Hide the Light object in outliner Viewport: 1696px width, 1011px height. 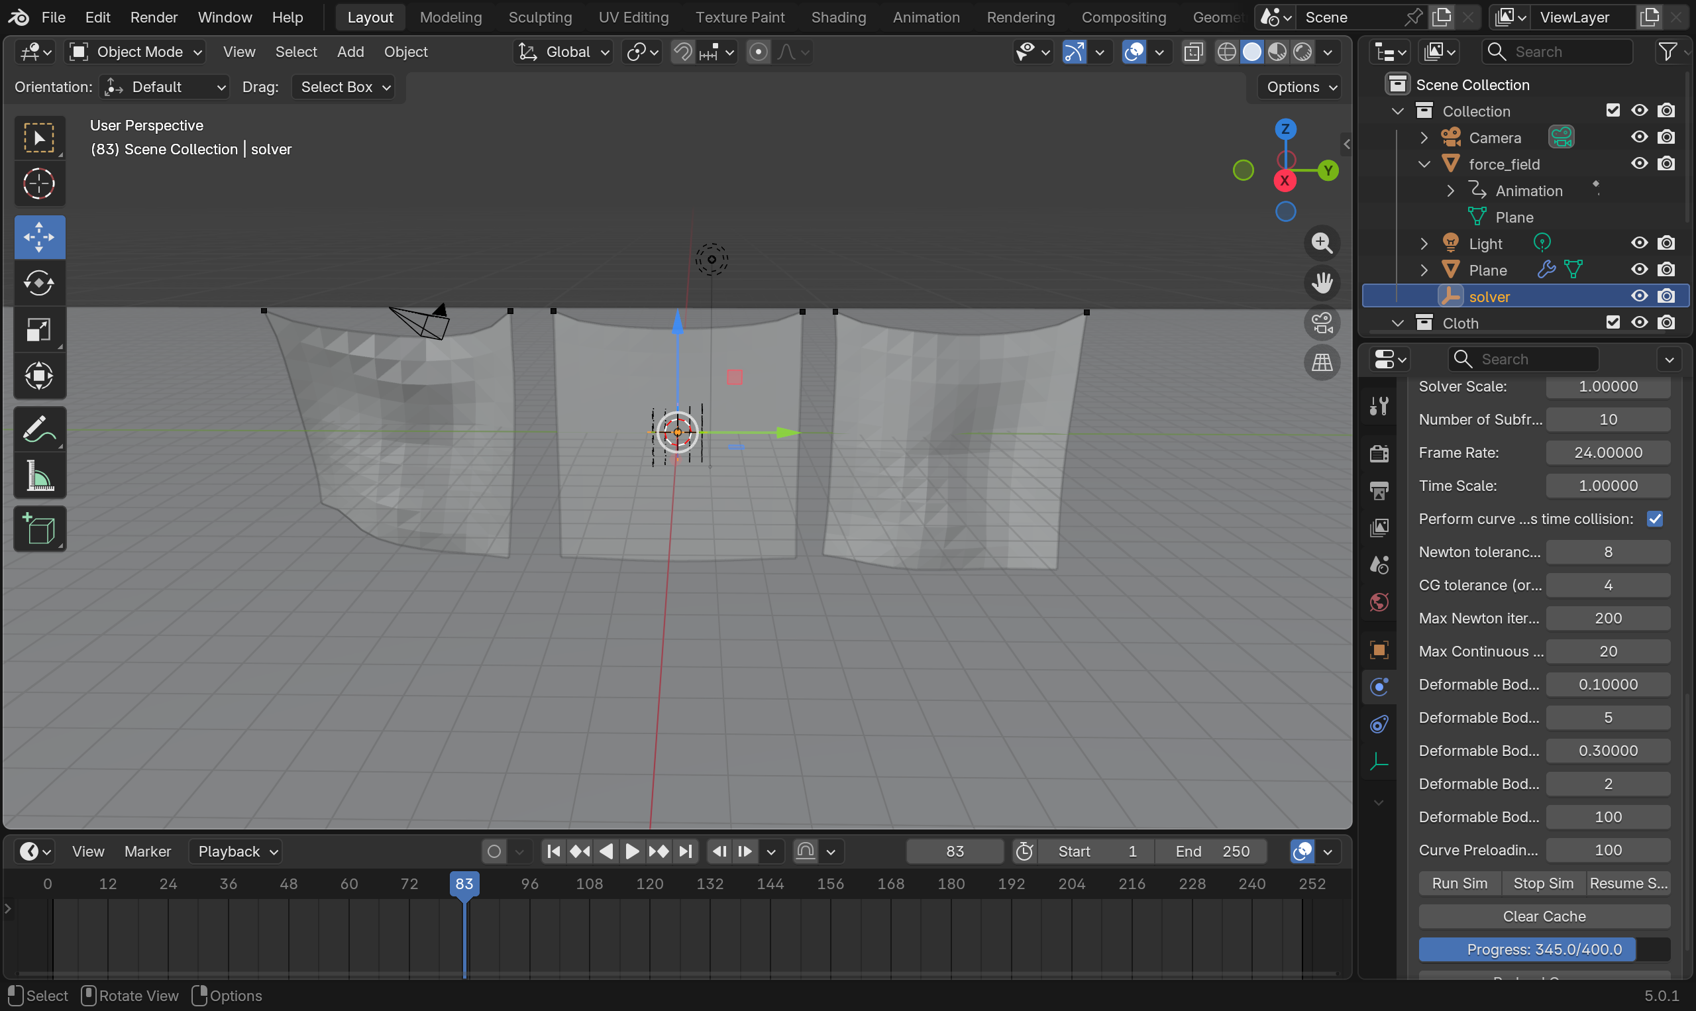[1639, 243]
